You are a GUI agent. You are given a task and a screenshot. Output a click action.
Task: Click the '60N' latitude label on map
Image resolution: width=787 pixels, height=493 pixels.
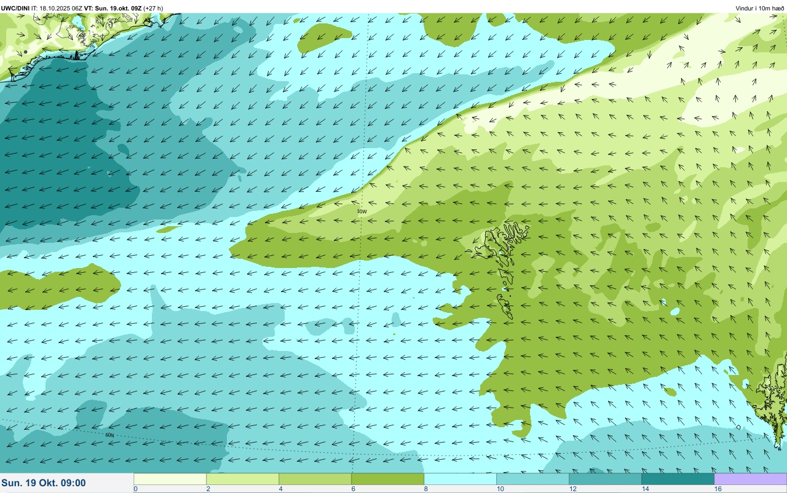[109, 435]
